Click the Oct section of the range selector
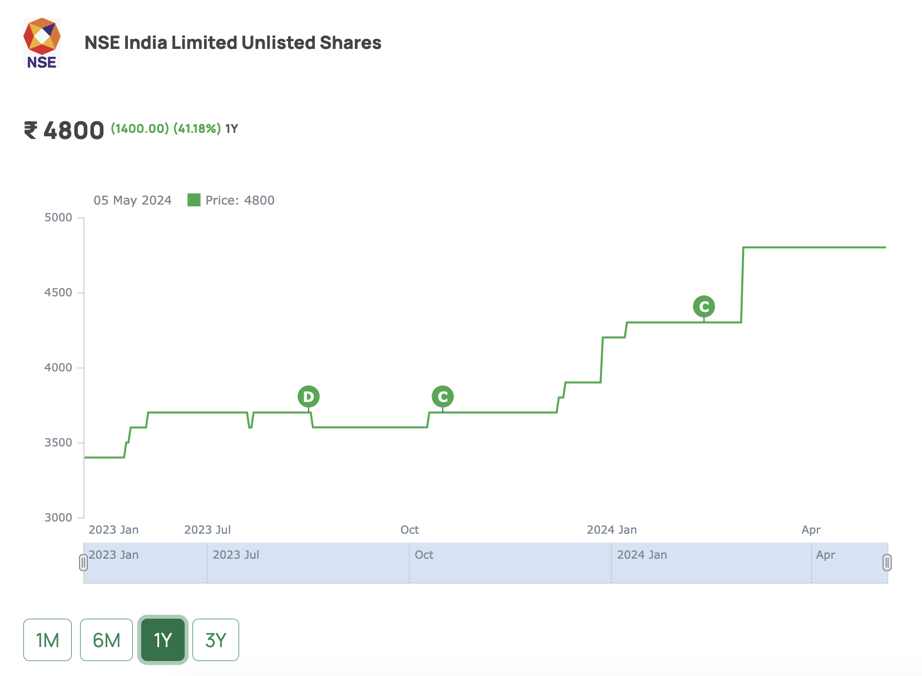The width and height of the screenshot is (922, 676). tap(424, 554)
